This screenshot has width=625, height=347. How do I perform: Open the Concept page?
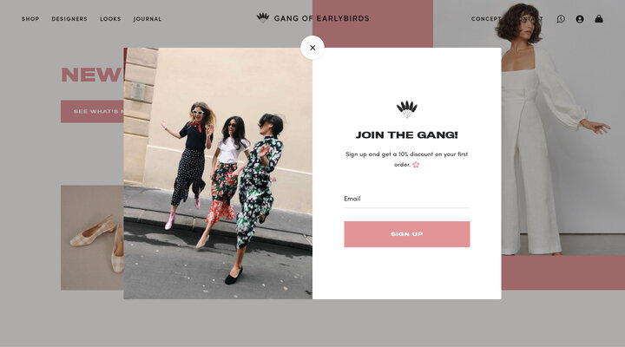coord(486,19)
